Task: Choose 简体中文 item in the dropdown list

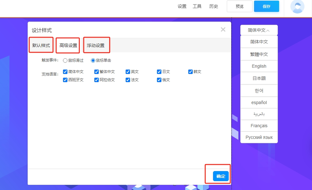Action: pos(259,42)
